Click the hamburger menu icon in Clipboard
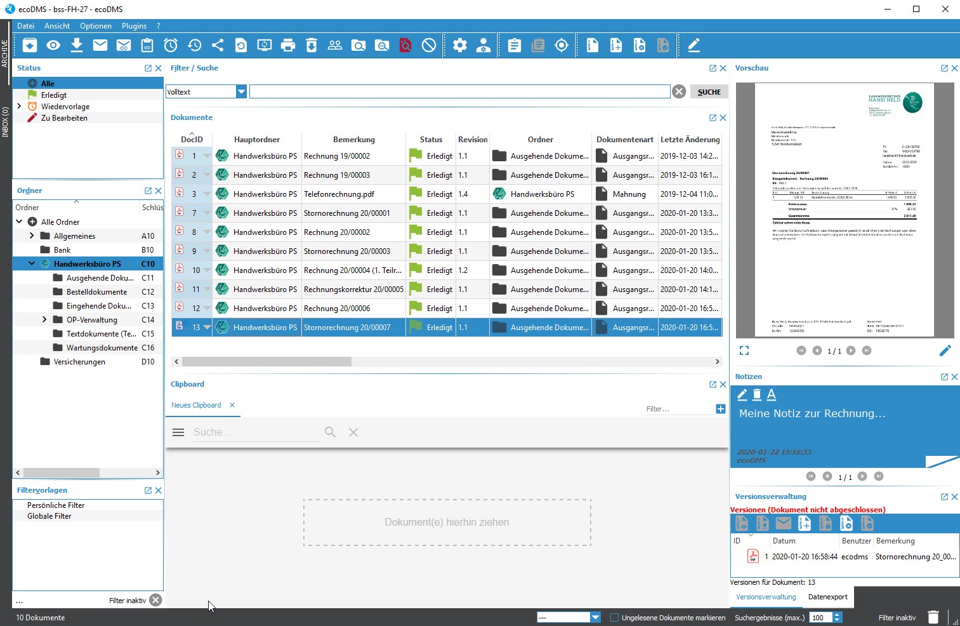Viewport: 960px width, 626px height. pos(178,432)
